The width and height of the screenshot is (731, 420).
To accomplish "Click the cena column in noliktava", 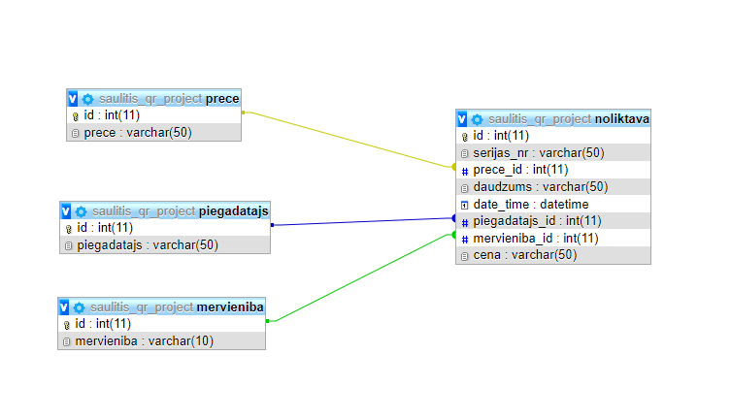I will click(x=525, y=255).
